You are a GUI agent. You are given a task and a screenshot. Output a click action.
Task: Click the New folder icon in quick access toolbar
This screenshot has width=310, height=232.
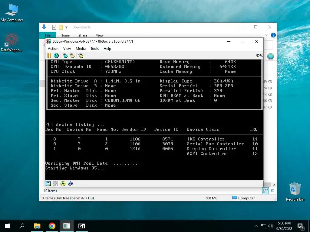(61, 27)
